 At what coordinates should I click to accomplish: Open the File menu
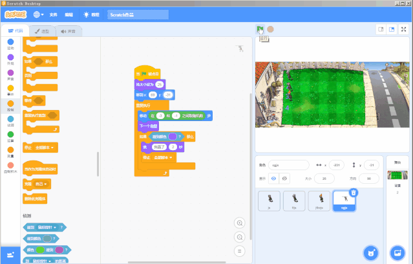[54, 15]
